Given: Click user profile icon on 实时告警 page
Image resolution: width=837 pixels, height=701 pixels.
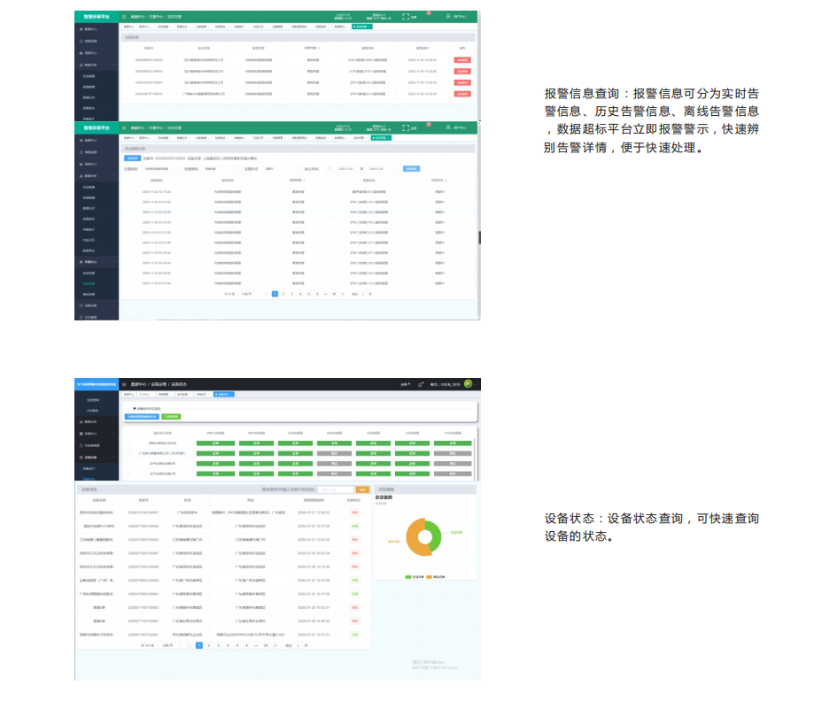Looking at the screenshot, I should (448, 16).
